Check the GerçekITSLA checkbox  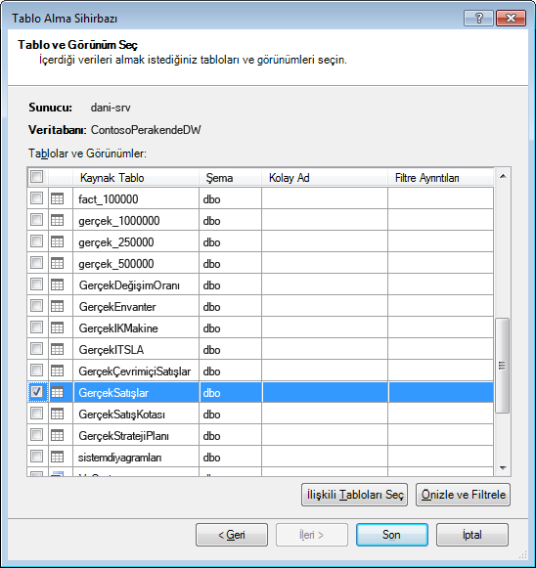(36, 349)
